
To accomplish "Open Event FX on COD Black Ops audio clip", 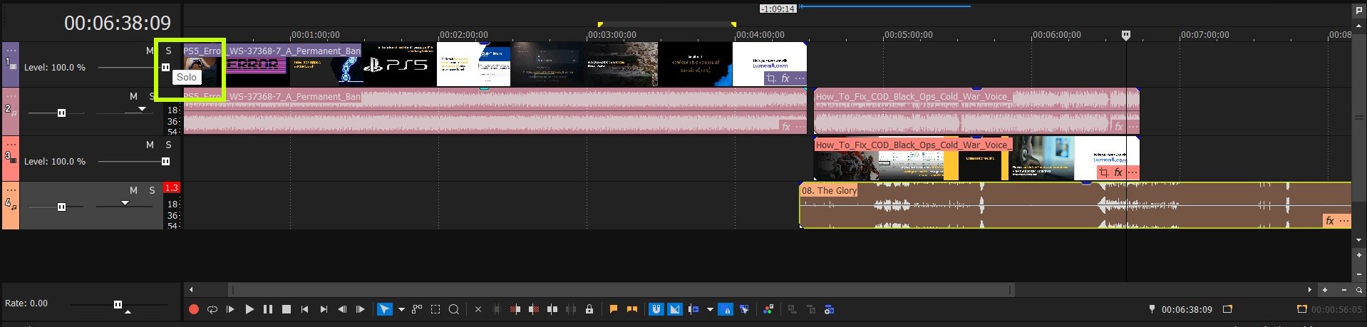I will [x=1119, y=127].
